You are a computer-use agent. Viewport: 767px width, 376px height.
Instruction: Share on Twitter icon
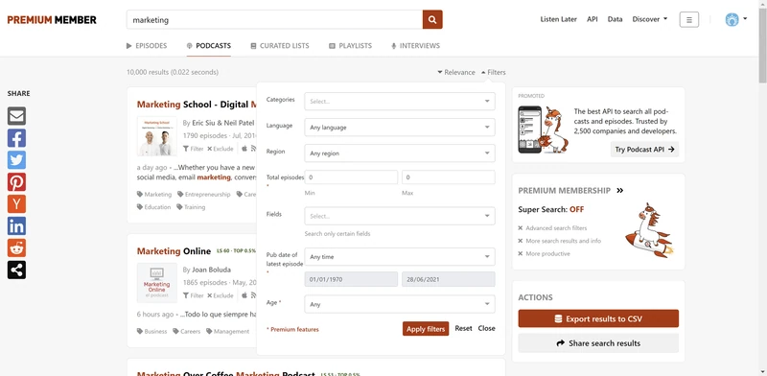pyautogui.click(x=16, y=160)
